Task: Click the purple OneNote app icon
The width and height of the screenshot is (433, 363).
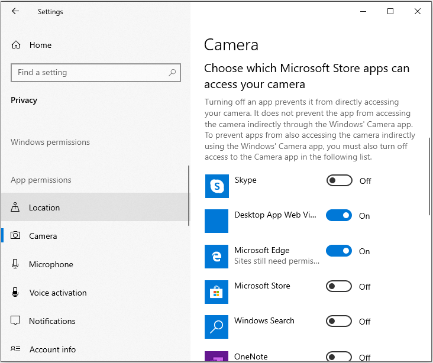Action: [x=217, y=356]
